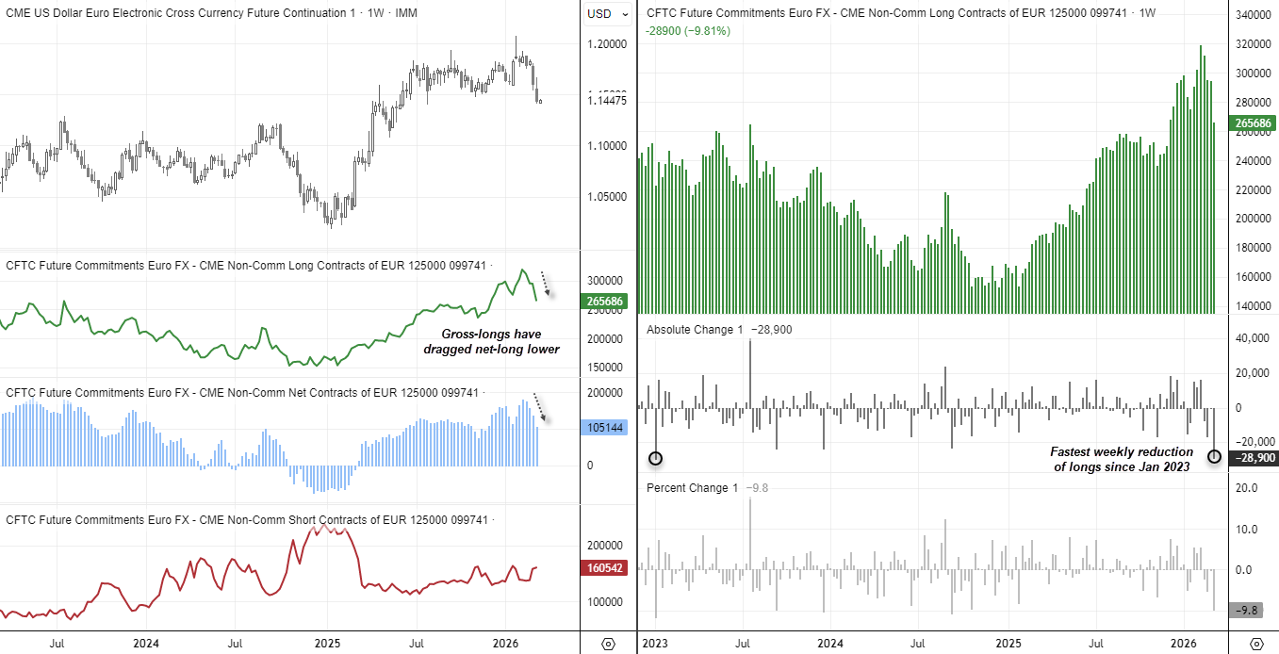Click the black −28,900 value badge on the scale
This screenshot has height=654, width=1279.
tap(1256, 457)
